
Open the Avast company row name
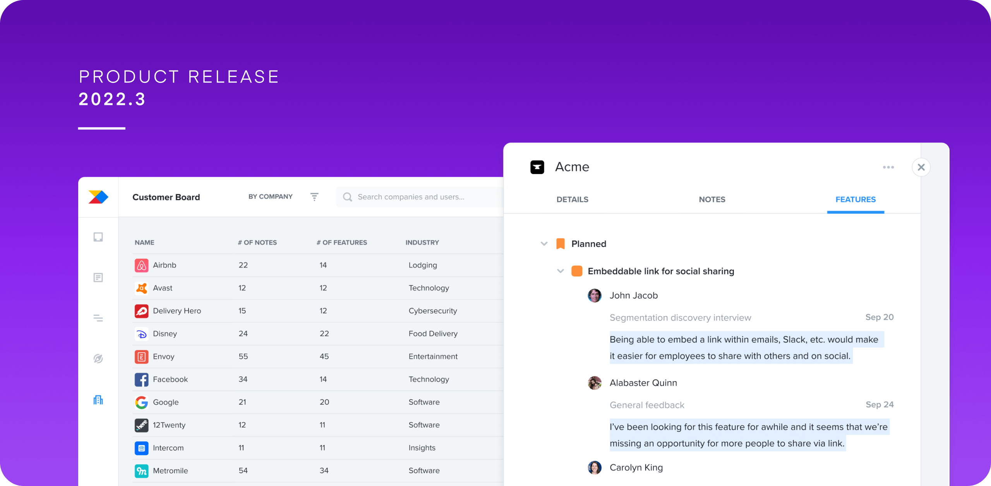coord(163,288)
